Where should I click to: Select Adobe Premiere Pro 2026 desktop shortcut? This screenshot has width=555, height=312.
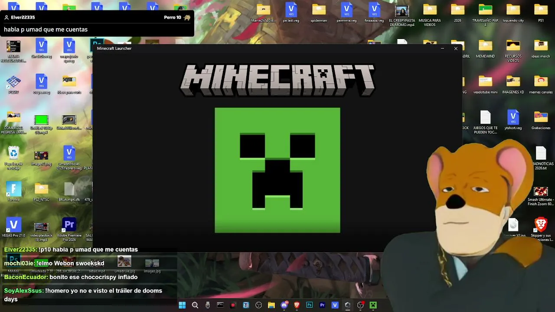[x=69, y=229]
